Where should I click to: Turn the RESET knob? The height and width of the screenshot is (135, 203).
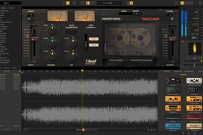[x=31, y=17]
